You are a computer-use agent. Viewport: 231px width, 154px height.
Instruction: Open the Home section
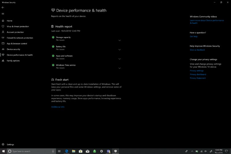(10, 21)
